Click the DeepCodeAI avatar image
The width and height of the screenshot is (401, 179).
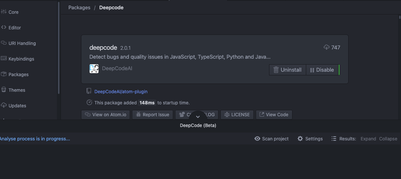click(94, 69)
